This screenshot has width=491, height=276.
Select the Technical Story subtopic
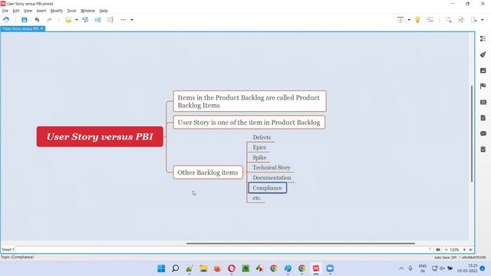tap(272, 168)
